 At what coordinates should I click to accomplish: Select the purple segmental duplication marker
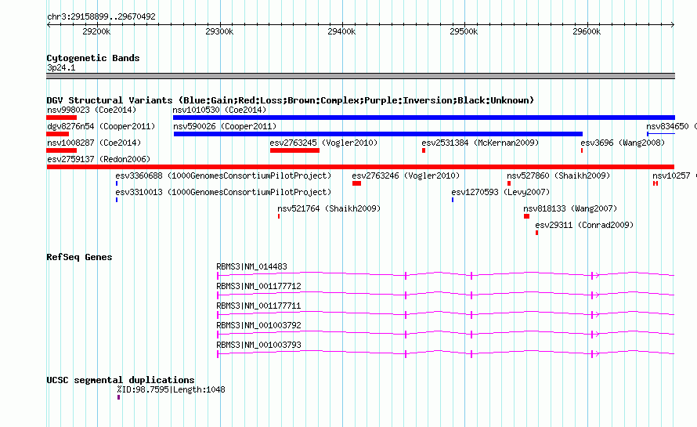coord(119,397)
